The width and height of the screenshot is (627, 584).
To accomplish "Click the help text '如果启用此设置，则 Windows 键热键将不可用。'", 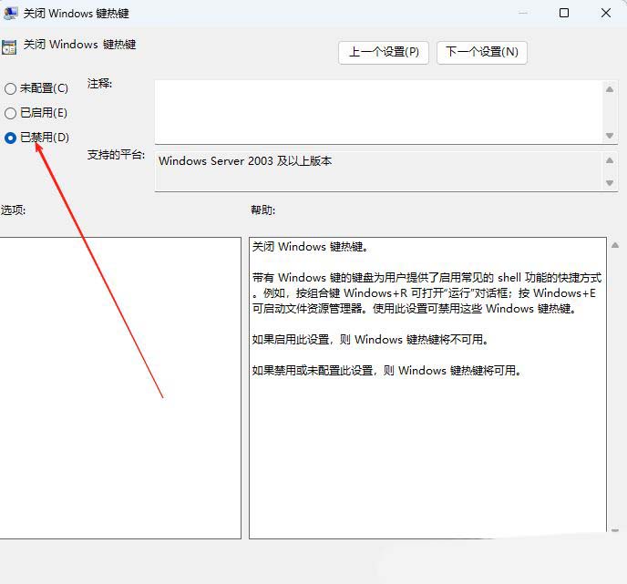I will point(370,340).
